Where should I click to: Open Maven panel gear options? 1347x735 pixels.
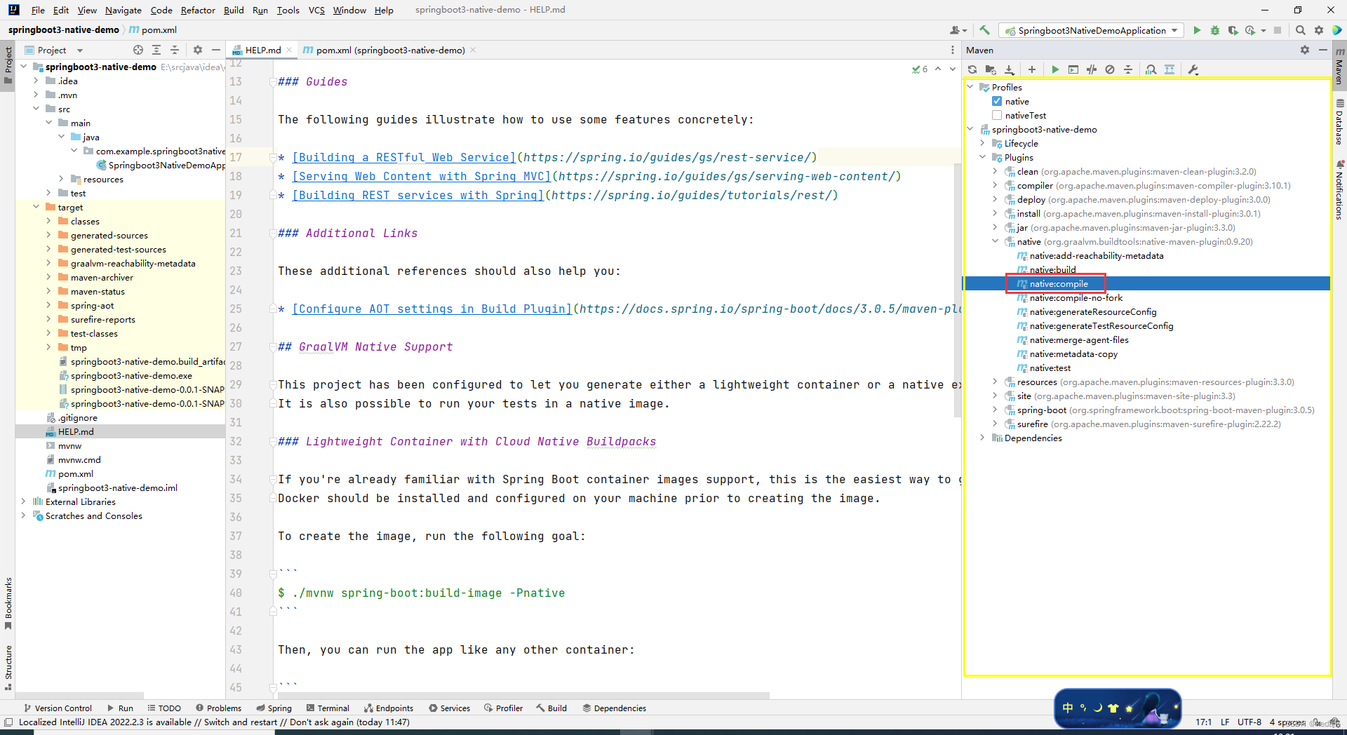(x=1305, y=50)
